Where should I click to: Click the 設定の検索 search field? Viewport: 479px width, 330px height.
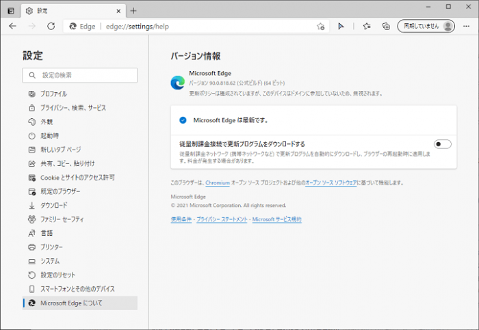(x=80, y=75)
